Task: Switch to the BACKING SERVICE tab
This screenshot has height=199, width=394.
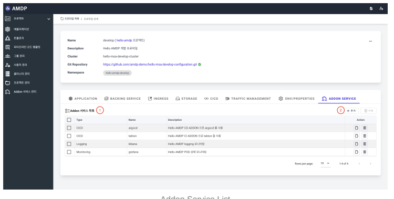Action: click(x=122, y=99)
